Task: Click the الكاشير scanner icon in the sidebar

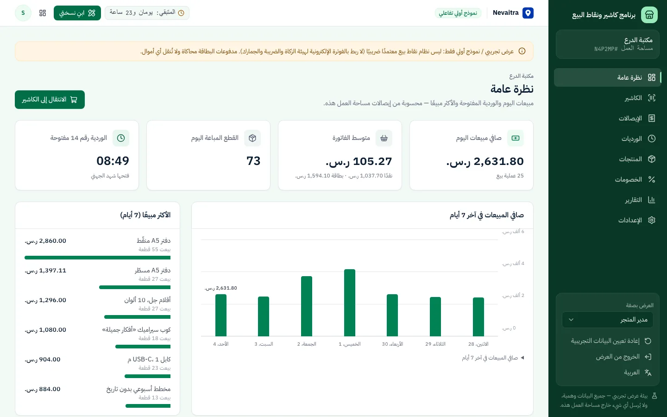Action: click(x=652, y=98)
